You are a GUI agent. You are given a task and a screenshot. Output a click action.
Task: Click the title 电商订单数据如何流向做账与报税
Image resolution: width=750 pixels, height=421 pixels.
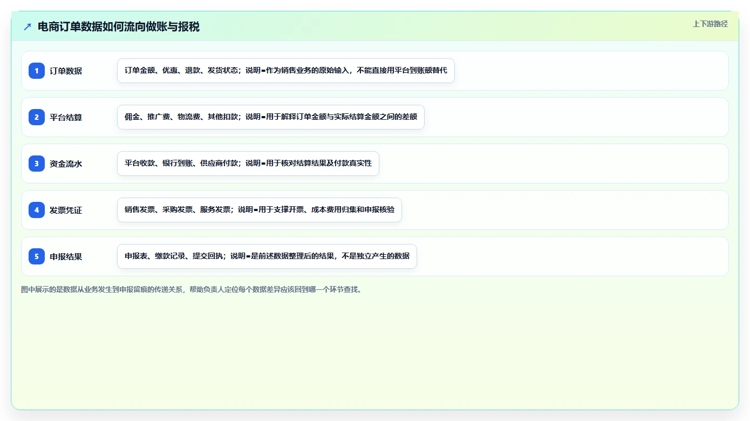(x=119, y=26)
